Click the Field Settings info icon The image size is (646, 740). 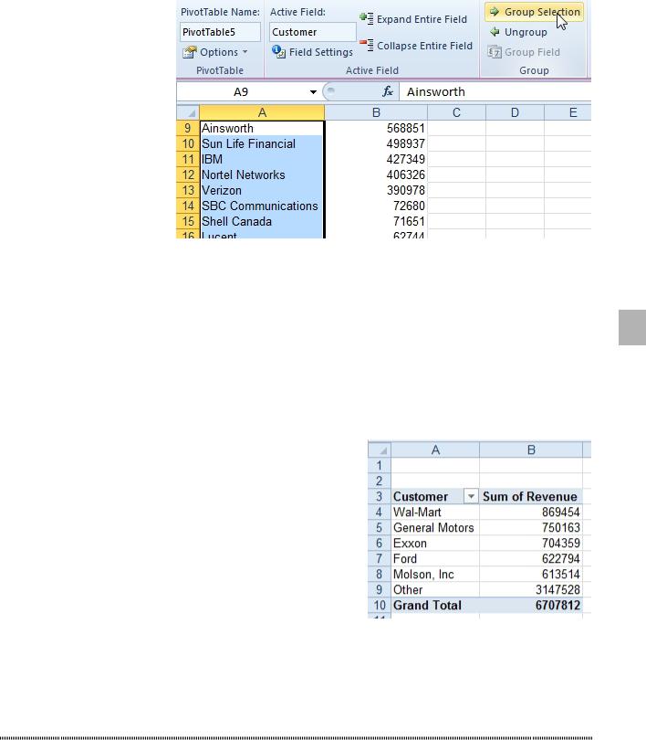coord(278,51)
